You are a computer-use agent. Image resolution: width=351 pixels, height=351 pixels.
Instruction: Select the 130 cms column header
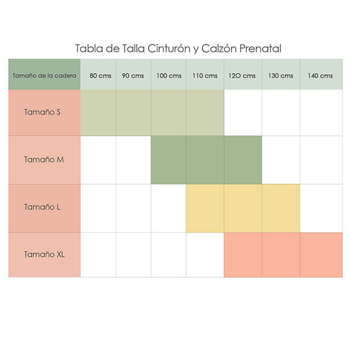tap(281, 75)
